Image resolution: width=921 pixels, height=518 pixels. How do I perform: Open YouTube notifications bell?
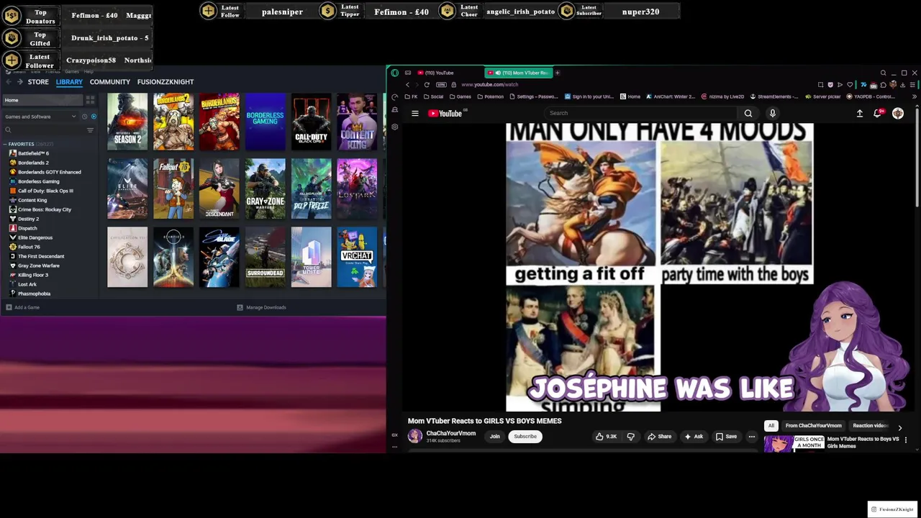(877, 113)
